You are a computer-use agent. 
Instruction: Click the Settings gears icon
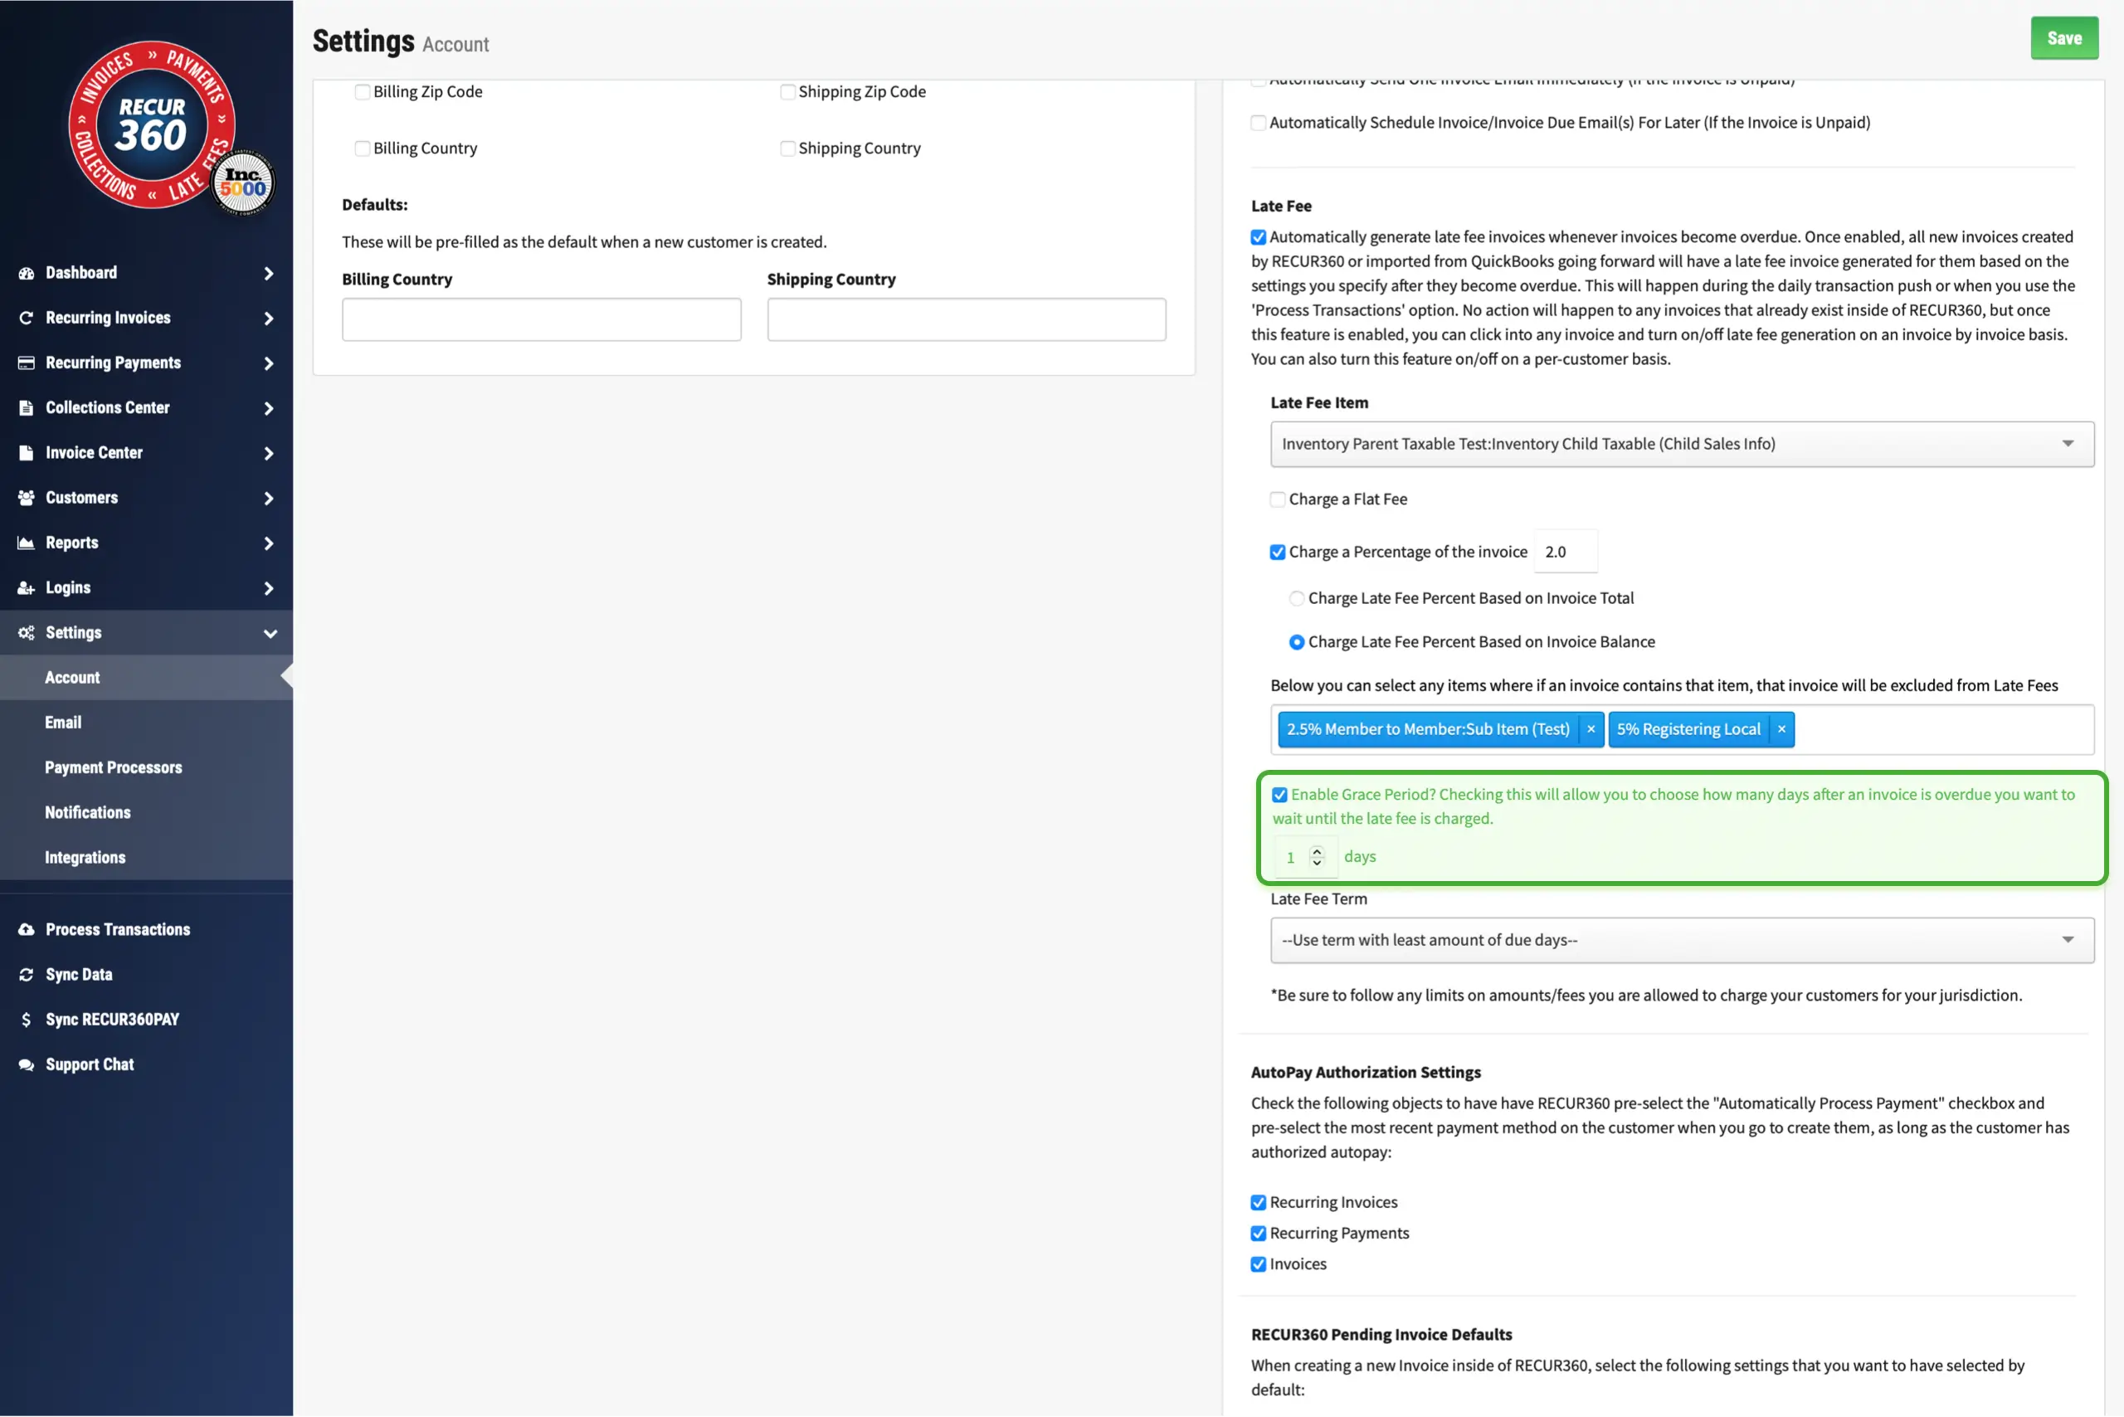[x=27, y=634]
